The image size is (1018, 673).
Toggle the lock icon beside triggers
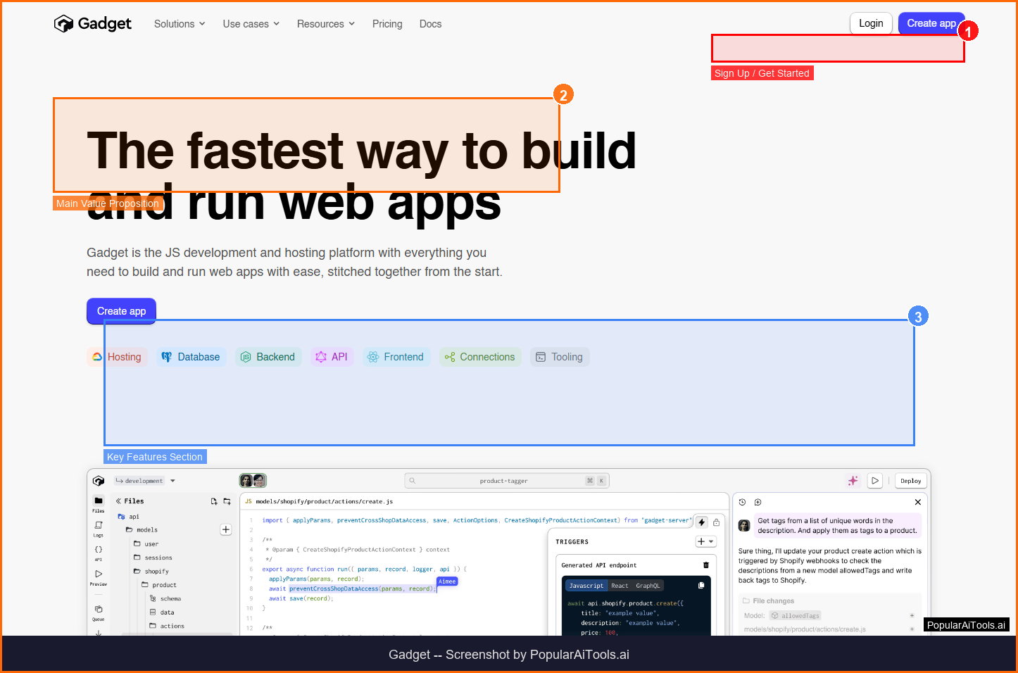[717, 522]
